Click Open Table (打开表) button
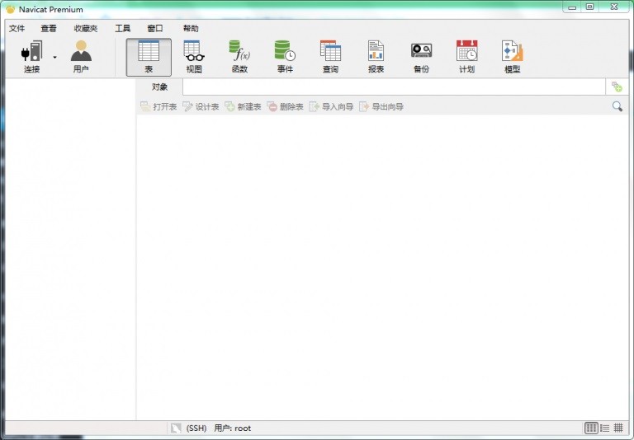The height and width of the screenshot is (440, 634). pos(158,106)
